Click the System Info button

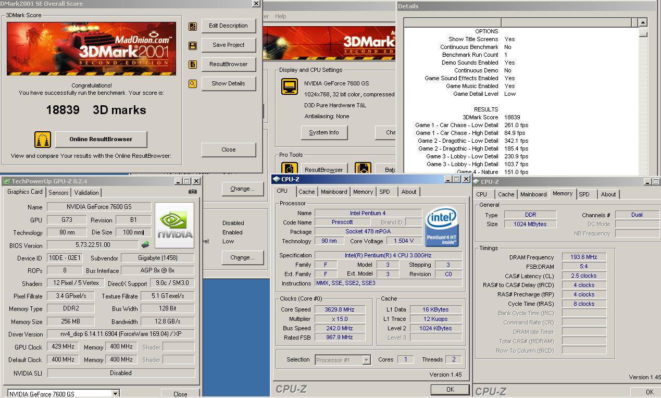[324, 132]
